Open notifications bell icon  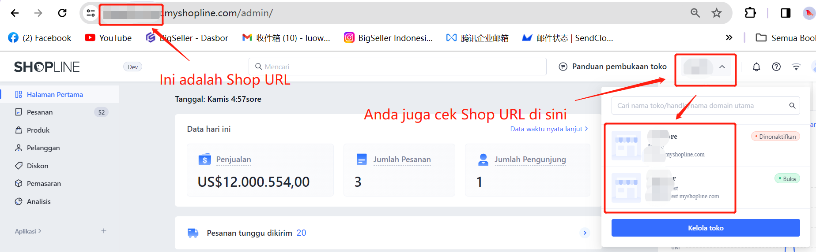click(x=756, y=67)
